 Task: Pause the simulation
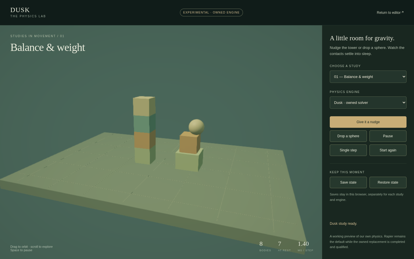coord(388,136)
